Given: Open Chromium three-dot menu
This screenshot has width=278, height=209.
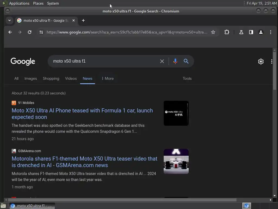Looking at the screenshot, I should (270, 32).
